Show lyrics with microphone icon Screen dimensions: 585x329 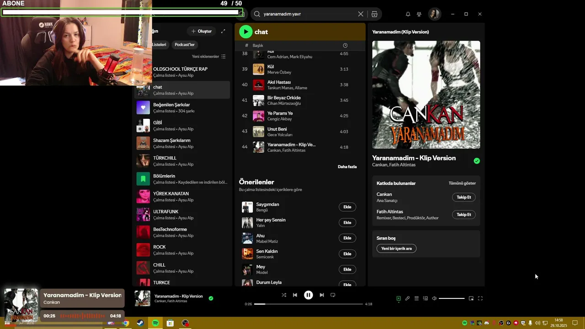click(407, 298)
